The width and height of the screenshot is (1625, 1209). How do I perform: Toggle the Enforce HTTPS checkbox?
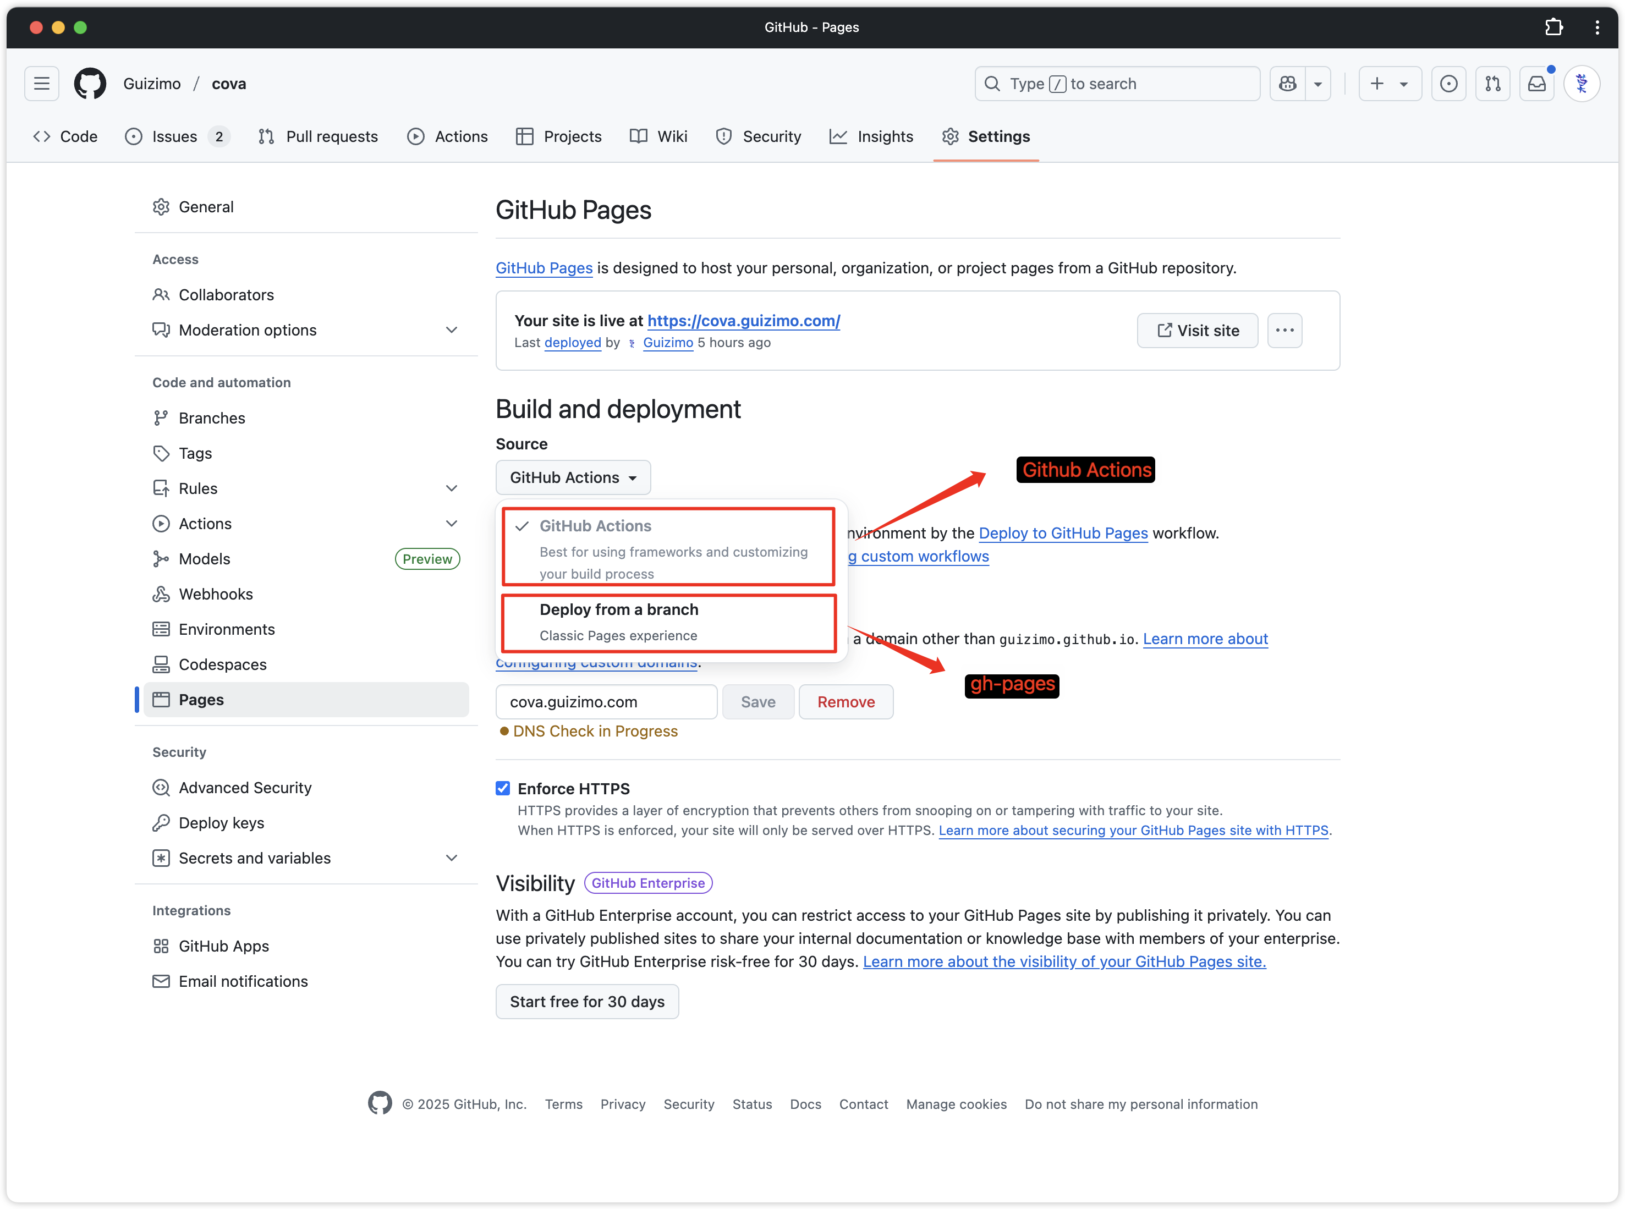(x=502, y=788)
